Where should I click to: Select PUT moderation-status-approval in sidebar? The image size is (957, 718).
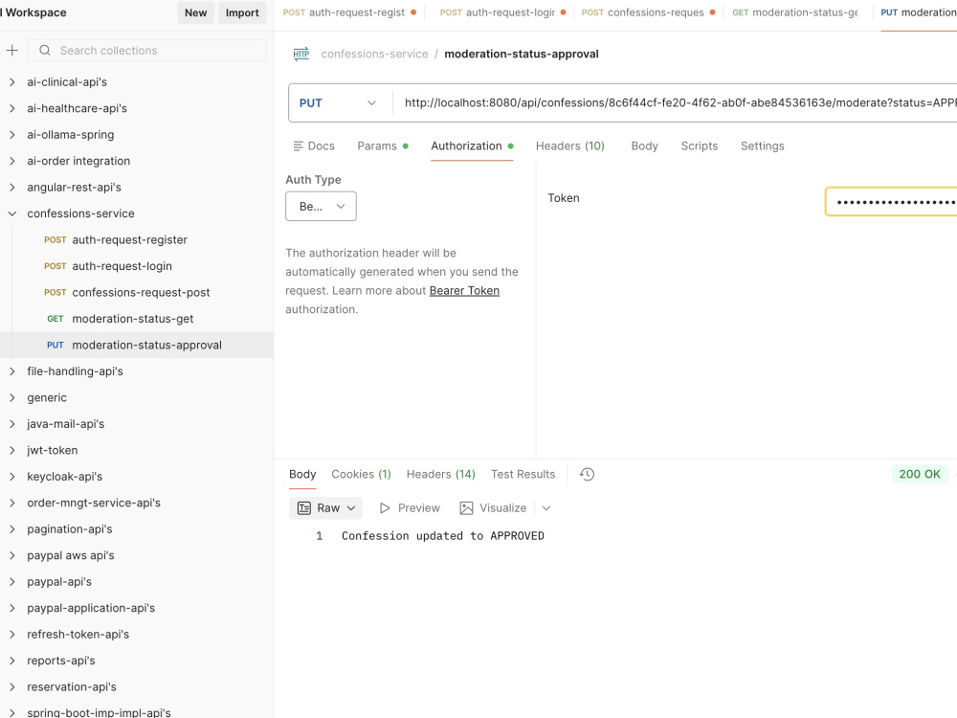pyautogui.click(x=137, y=345)
